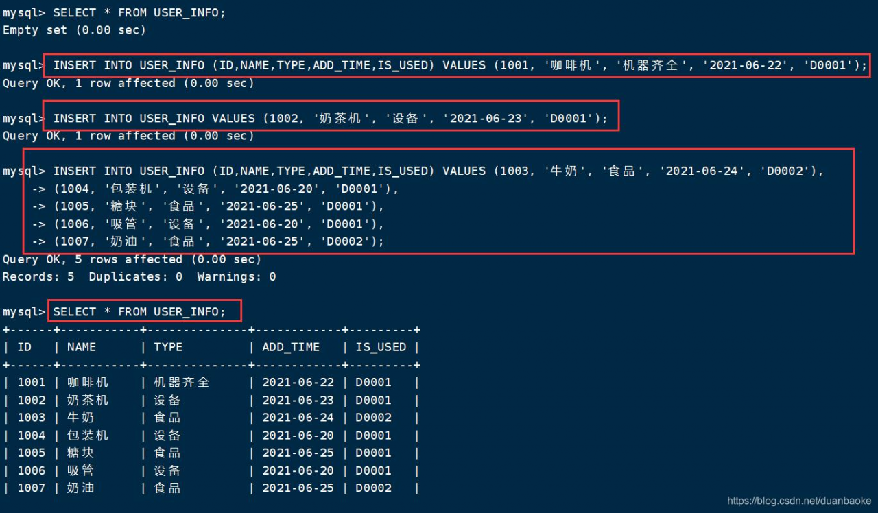The height and width of the screenshot is (513, 878).
Task: Click IS_USED cell 'D0001' in row 1001
Action: tap(373, 383)
